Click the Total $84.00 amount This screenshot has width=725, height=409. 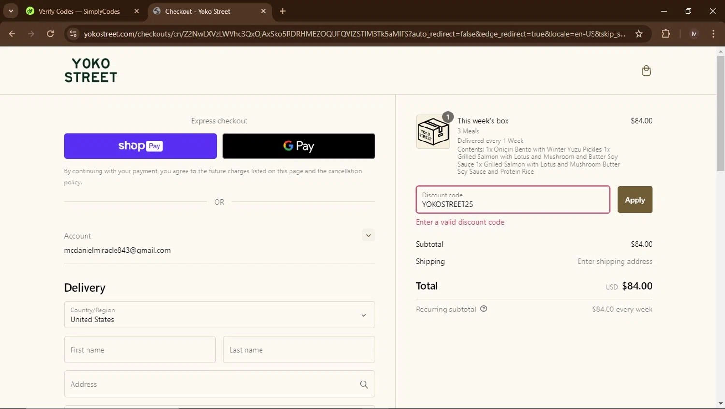coord(637,286)
